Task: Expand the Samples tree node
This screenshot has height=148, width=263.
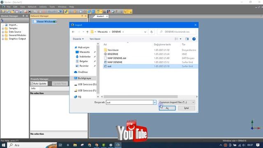Action: 3,28
